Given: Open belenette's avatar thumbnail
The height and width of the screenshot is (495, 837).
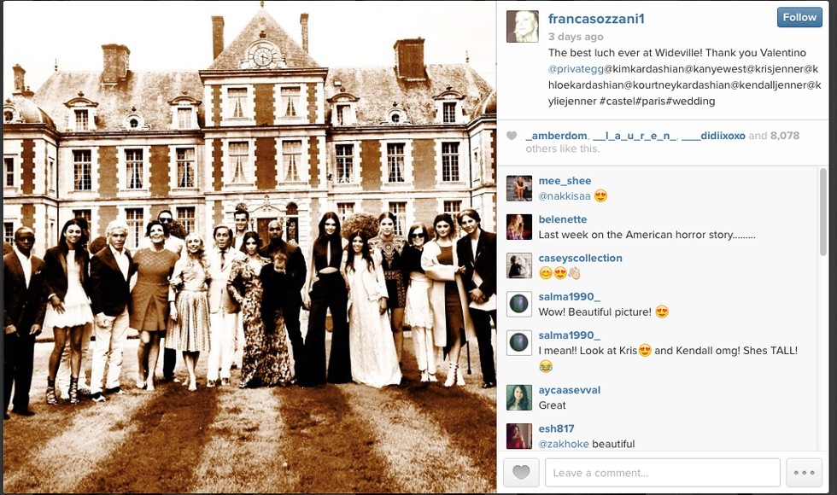Looking at the screenshot, I should coord(519,227).
